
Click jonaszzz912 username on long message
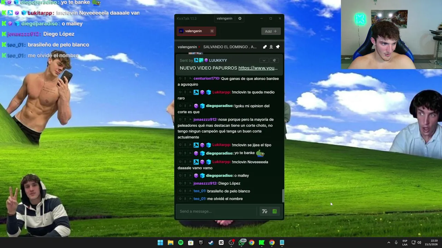[205, 120]
